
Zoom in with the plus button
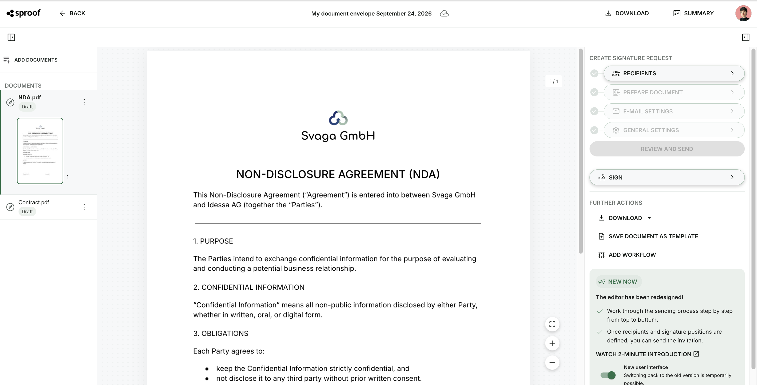[552, 343]
